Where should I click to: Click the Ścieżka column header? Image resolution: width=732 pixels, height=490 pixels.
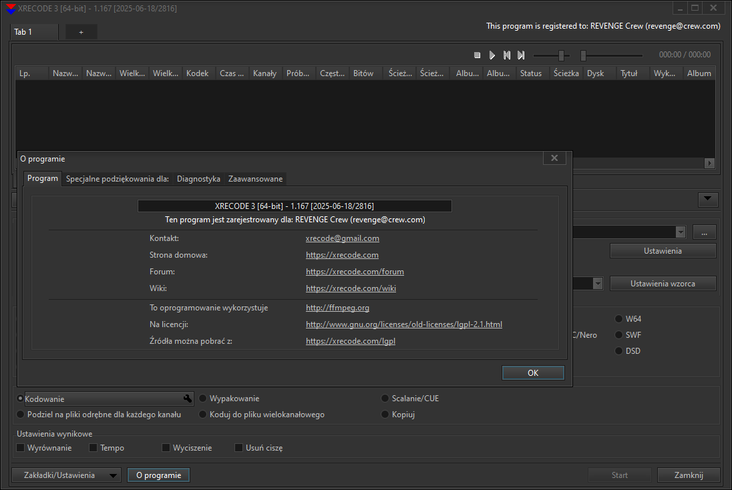coord(566,73)
